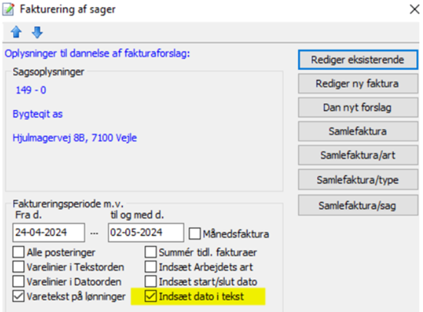This screenshot has width=423, height=312.
Task: Select the Samlefaktura button
Action: pyautogui.click(x=358, y=131)
